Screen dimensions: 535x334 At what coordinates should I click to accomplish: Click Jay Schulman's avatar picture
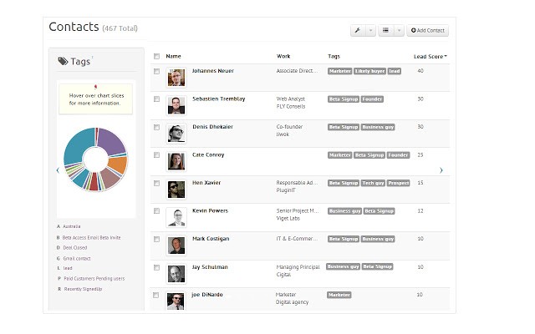tap(176, 273)
